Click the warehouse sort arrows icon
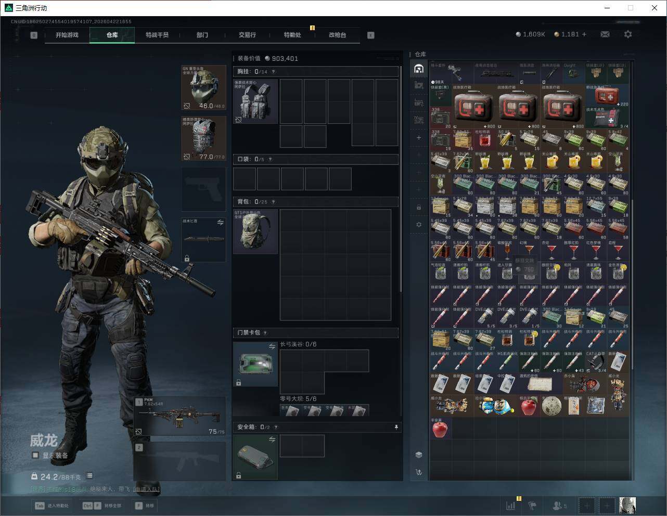 (x=419, y=472)
